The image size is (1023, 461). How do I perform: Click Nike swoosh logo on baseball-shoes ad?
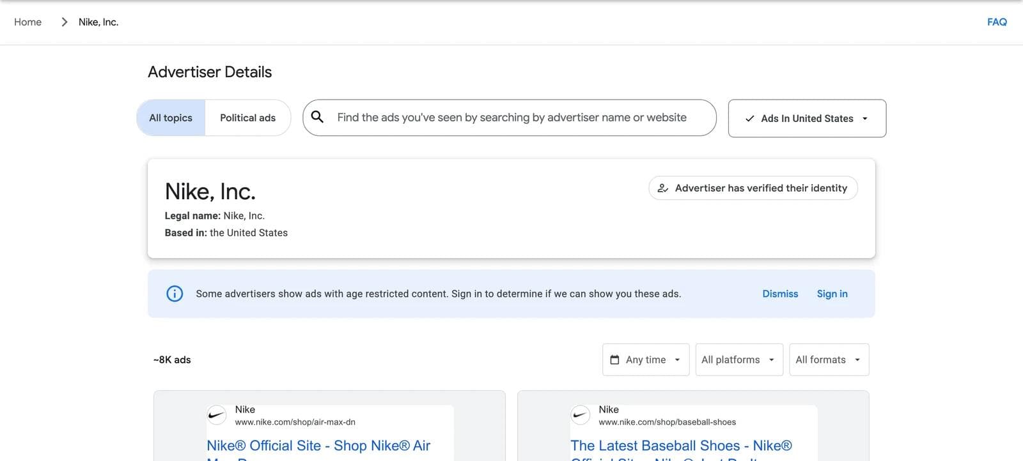pyautogui.click(x=581, y=415)
